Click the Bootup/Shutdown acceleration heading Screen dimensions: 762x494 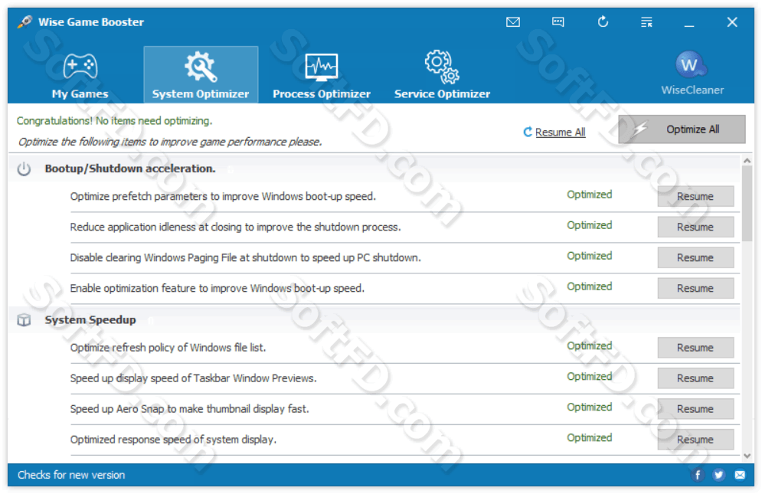pyautogui.click(x=129, y=168)
